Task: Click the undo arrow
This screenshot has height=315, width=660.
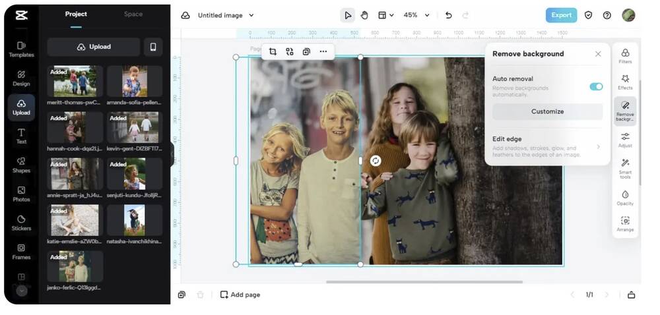Action: [x=449, y=15]
